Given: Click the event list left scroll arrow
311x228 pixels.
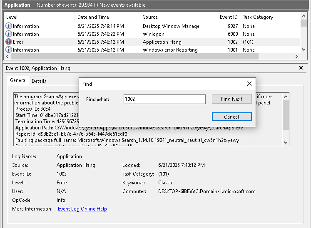Looking at the screenshot, I should click(7, 56).
